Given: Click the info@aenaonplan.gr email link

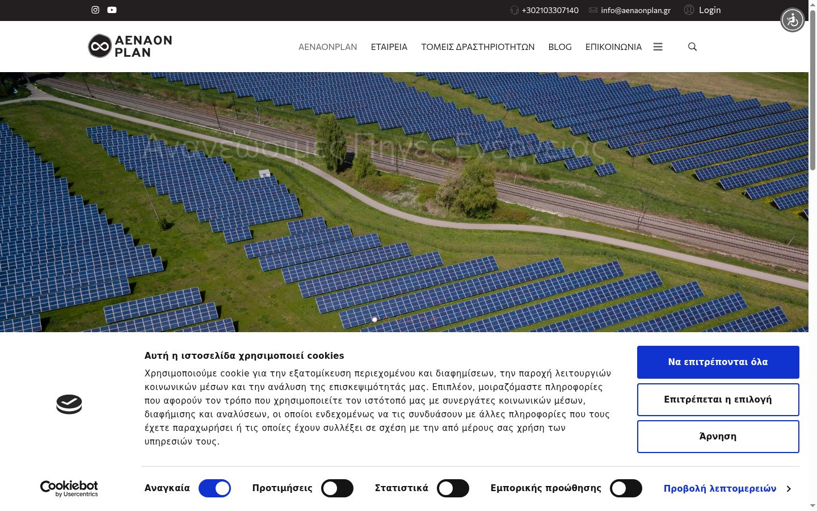Looking at the screenshot, I should 635,10.
